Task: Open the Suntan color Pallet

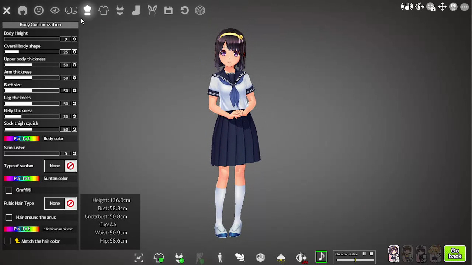Action: pos(22,179)
